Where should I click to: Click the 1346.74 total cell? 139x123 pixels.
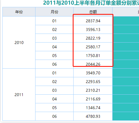click(93, 108)
